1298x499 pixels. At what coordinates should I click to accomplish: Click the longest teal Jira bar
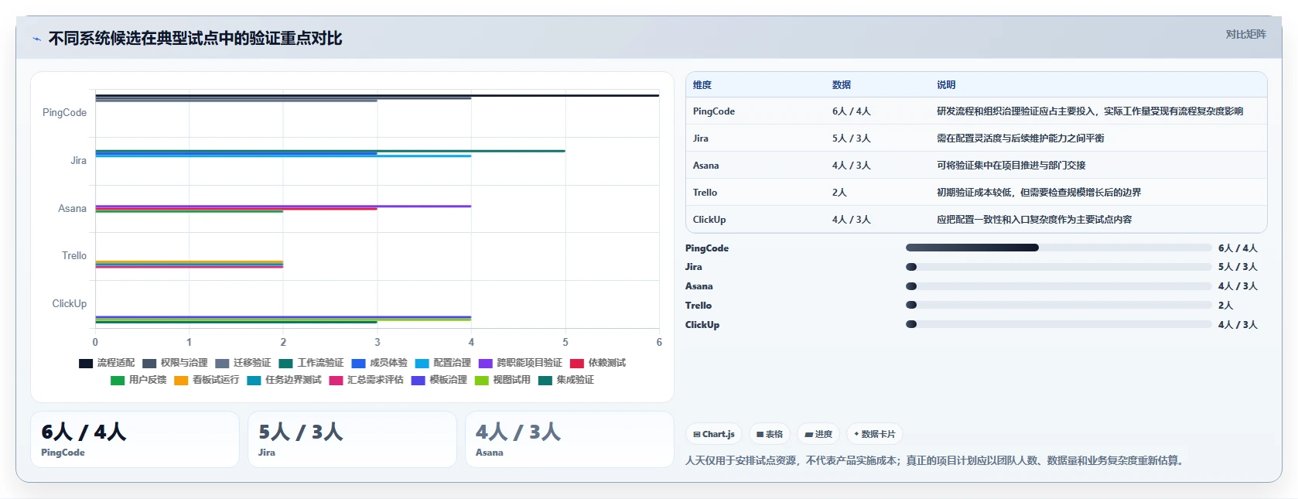click(x=330, y=151)
